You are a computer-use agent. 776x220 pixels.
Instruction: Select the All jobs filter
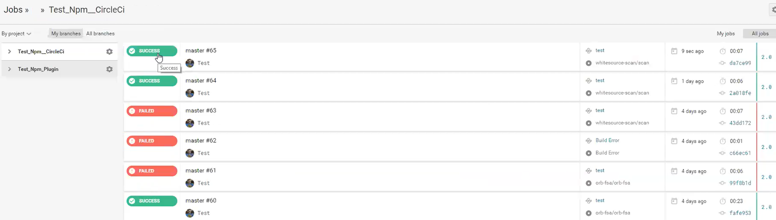(x=760, y=34)
